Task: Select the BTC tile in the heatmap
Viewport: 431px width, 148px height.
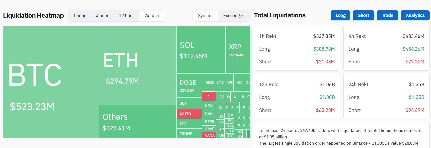Action: tap(50, 80)
